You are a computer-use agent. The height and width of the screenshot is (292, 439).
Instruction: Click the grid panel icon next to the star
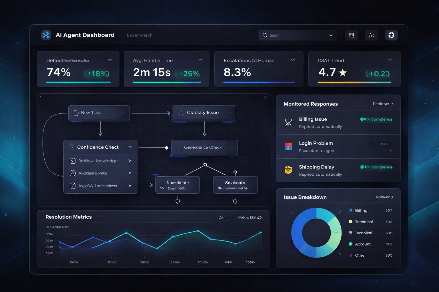pos(351,35)
